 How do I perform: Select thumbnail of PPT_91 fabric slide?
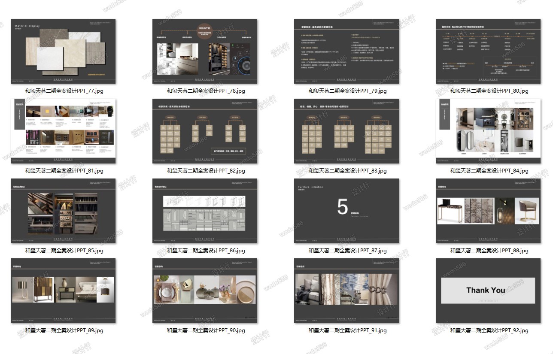pos(346,290)
